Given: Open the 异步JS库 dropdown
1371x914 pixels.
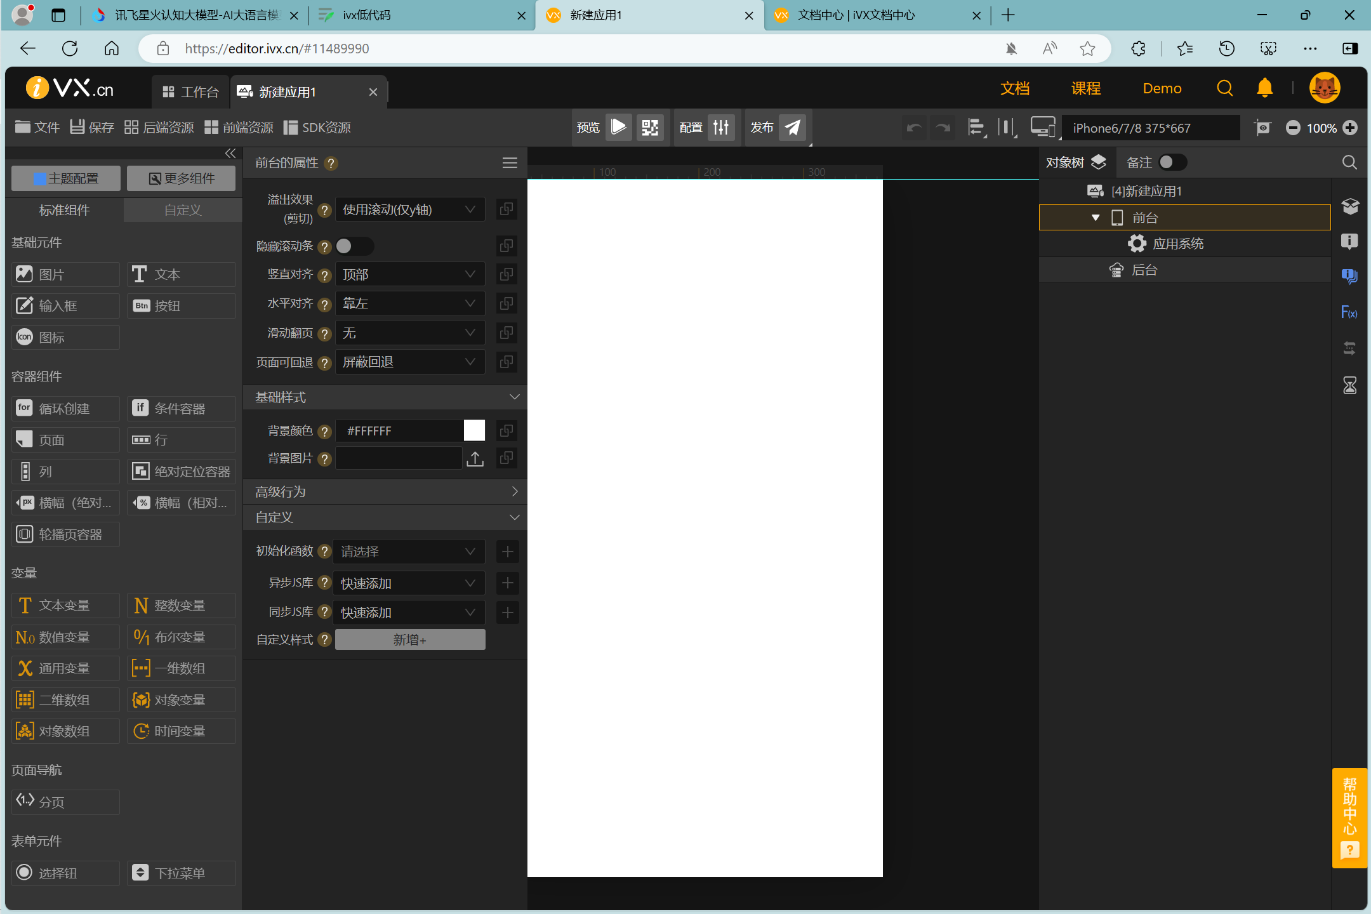Looking at the screenshot, I should tap(409, 583).
